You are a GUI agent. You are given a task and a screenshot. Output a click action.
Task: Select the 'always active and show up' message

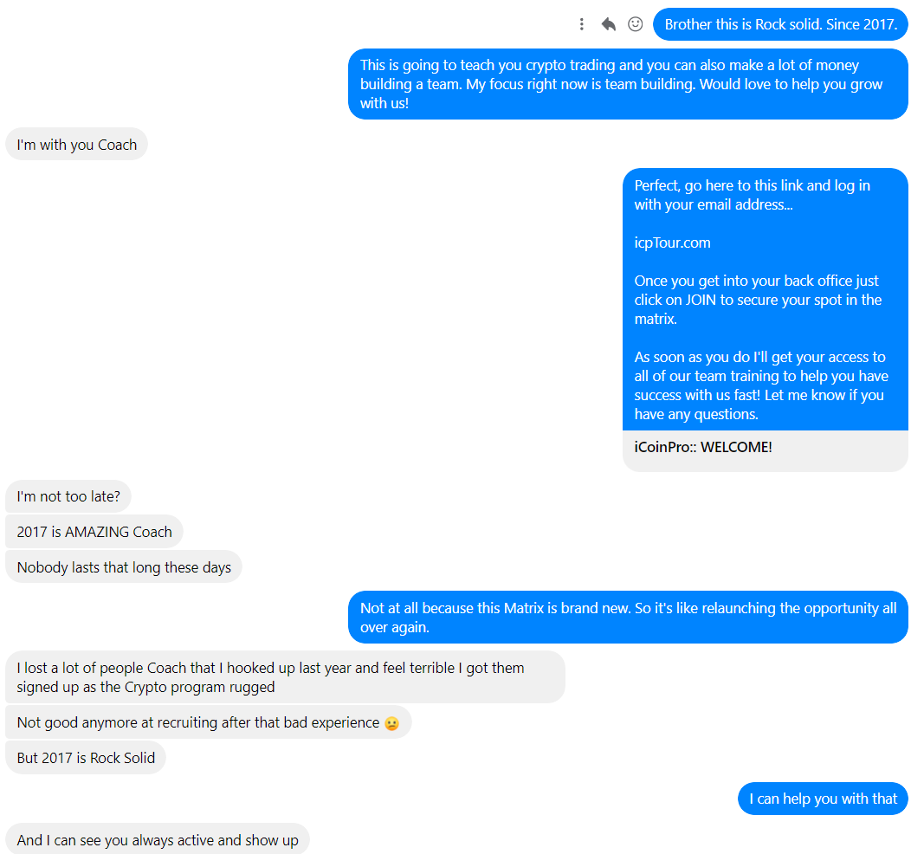(x=158, y=839)
